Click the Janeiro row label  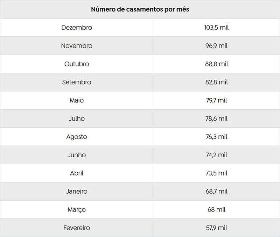tap(77, 191)
